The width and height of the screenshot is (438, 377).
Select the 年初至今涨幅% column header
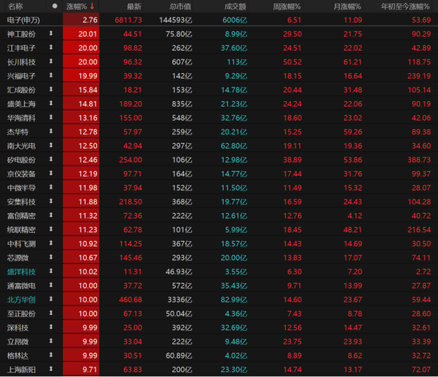coord(405,6)
